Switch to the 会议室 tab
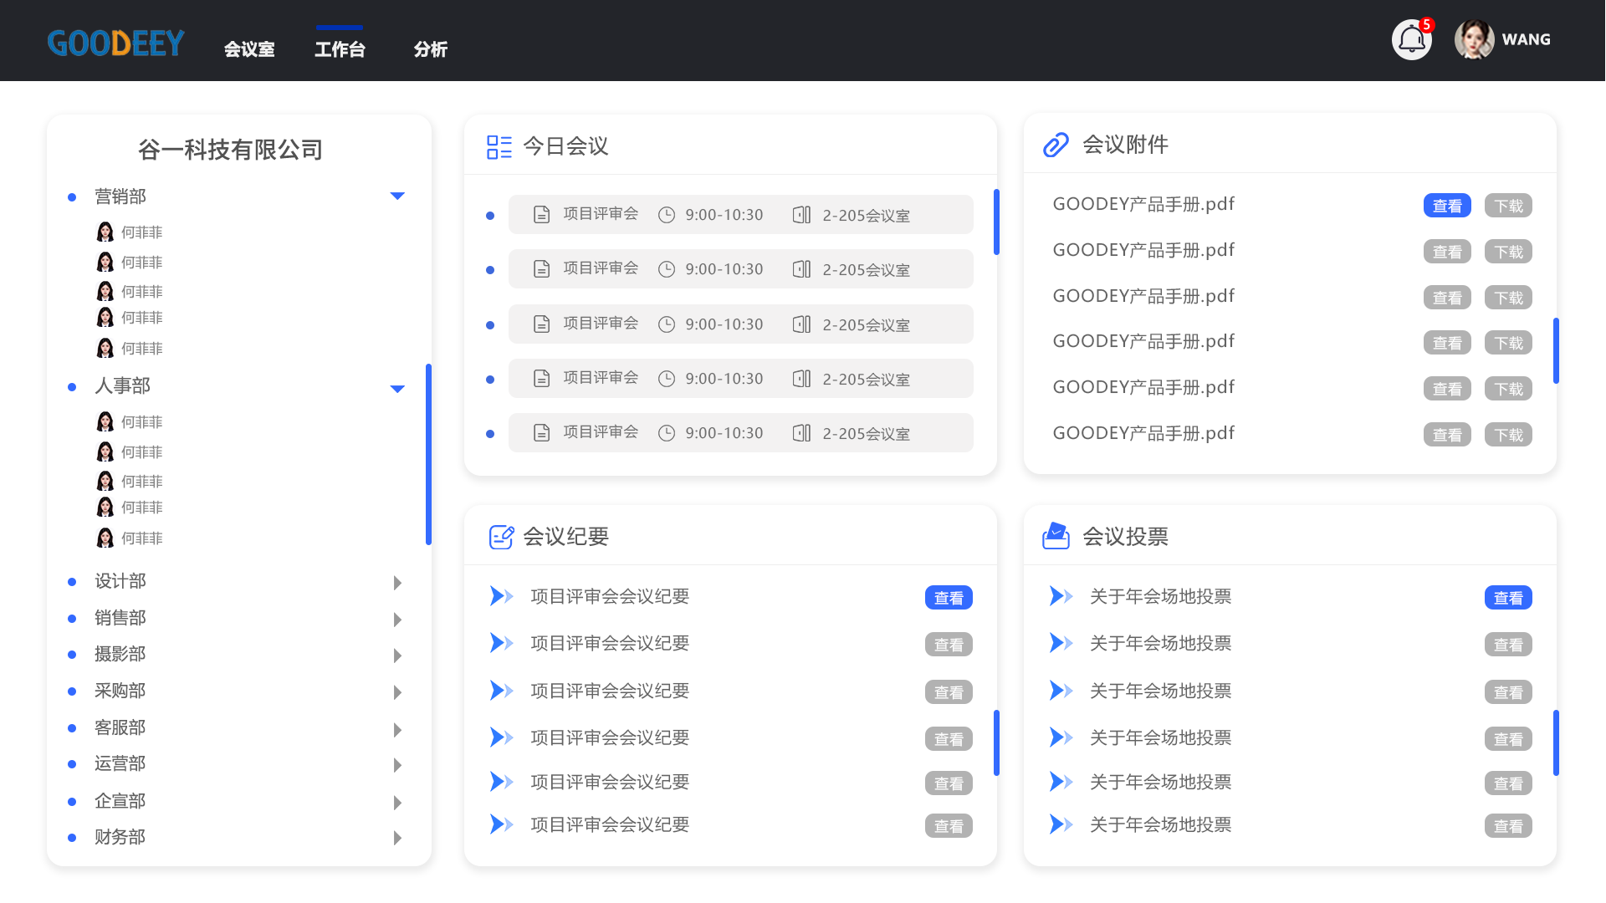Image resolution: width=1606 pixels, height=903 pixels. tap(249, 49)
